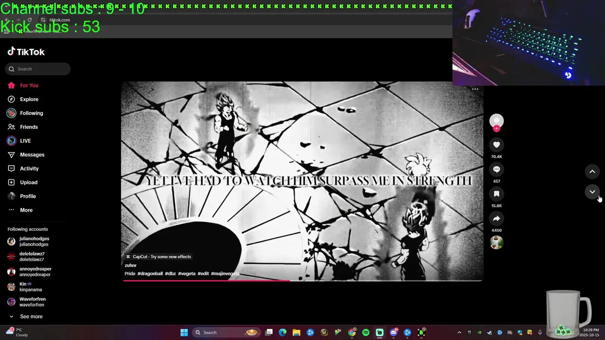Screen dimensions: 605x340
Task: Open the weather widget showing 7°C Cloudy
Action: click(x=17, y=332)
